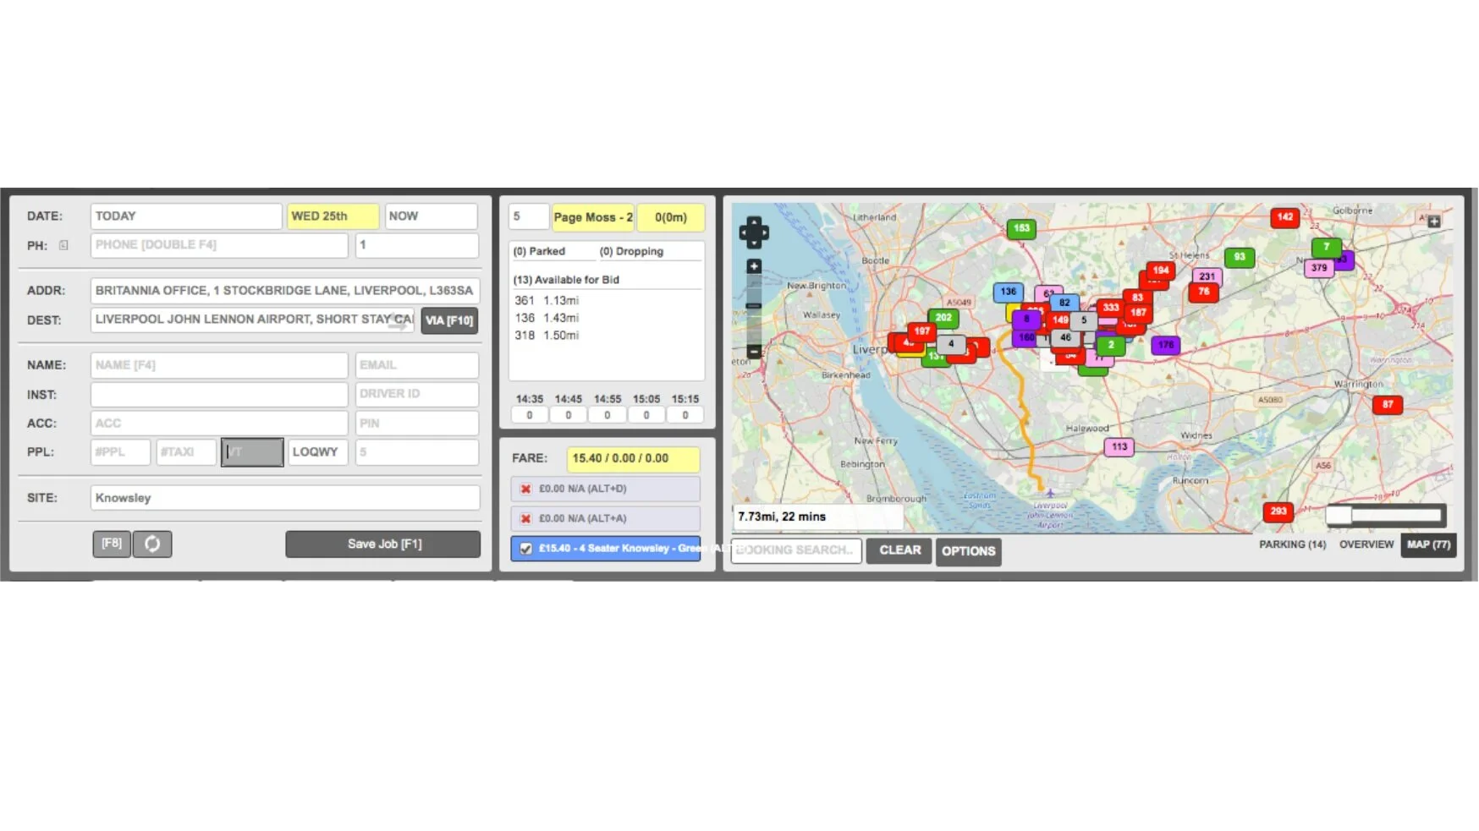1479x831 pixels.
Task: Toggle the £0.00 N/A (ALT+A) fare option
Action: pos(605,518)
